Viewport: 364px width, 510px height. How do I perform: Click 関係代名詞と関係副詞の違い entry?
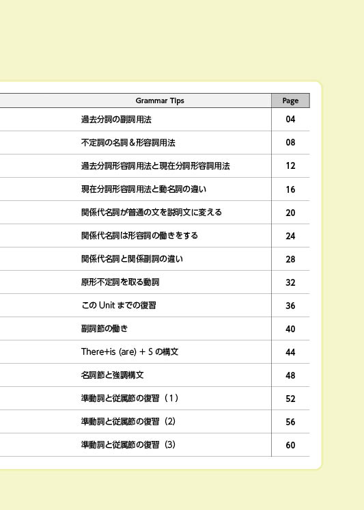pos(132,259)
